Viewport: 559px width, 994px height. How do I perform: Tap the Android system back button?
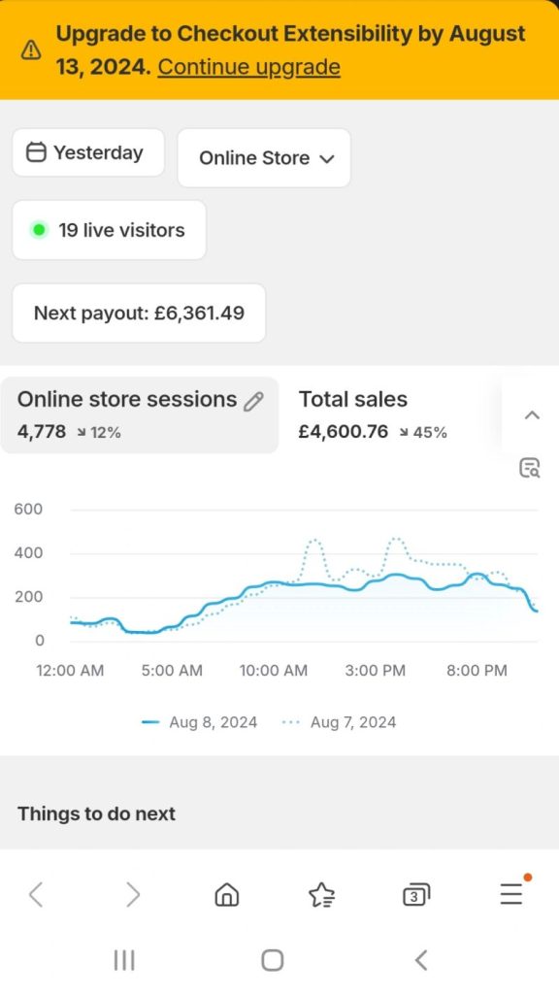click(x=421, y=960)
